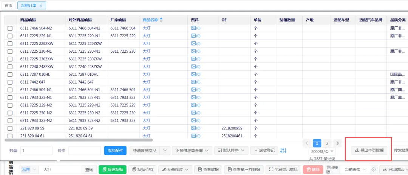The image size is (408, 175).
Task: Click the 查询 search button
Action: click(x=89, y=170)
